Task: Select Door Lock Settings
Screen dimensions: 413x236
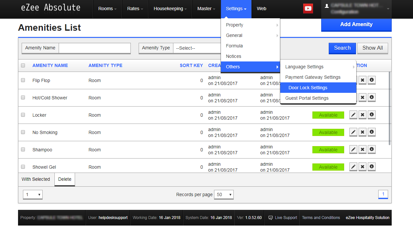Action: coord(318,88)
